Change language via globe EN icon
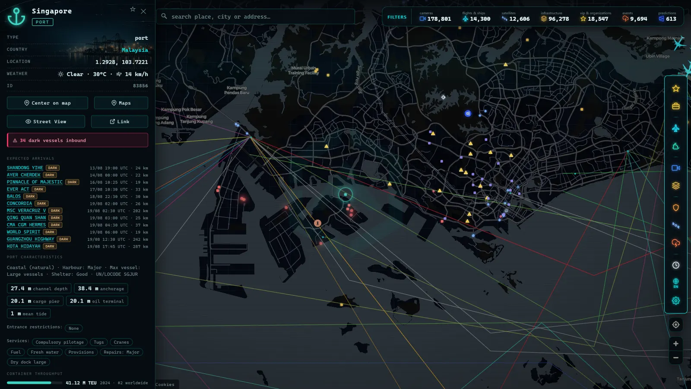Viewport: 691px width, 389px height. pos(676,283)
